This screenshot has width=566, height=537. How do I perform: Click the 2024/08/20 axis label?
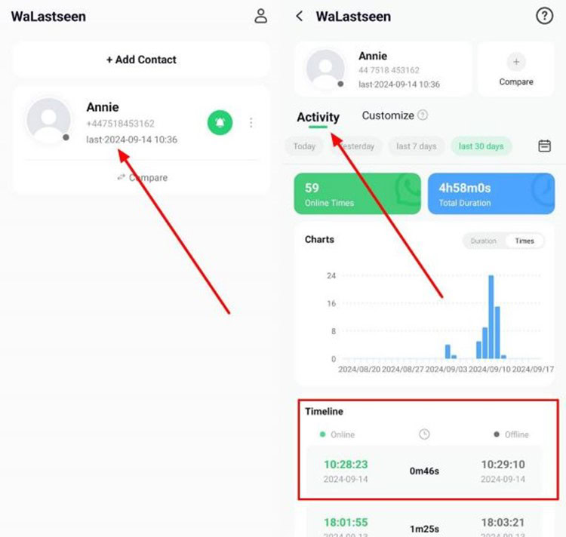click(359, 370)
